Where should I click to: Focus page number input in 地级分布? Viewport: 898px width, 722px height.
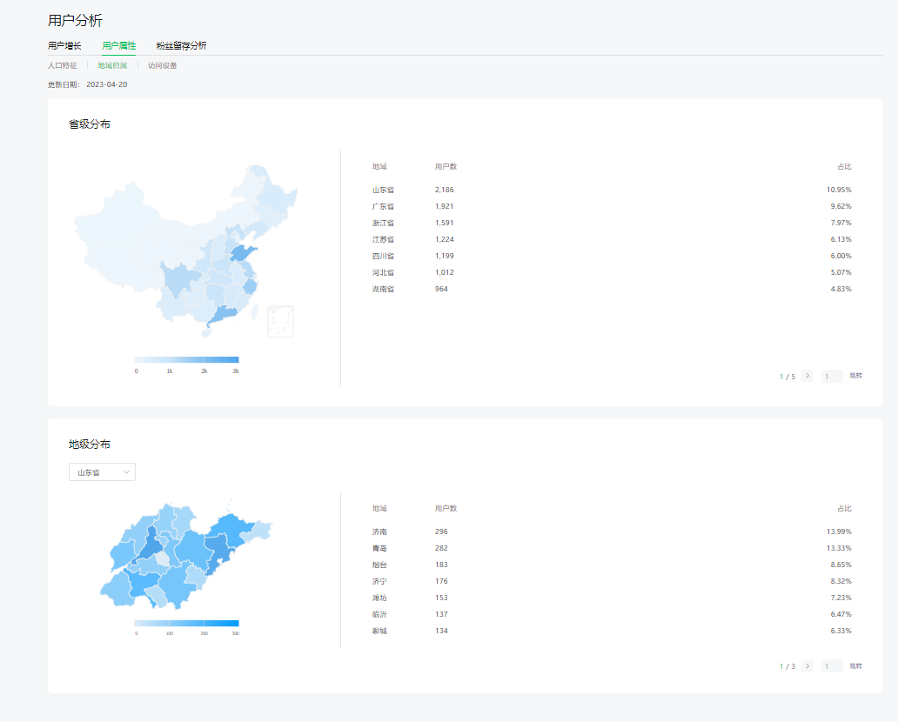pyautogui.click(x=832, y=666)
